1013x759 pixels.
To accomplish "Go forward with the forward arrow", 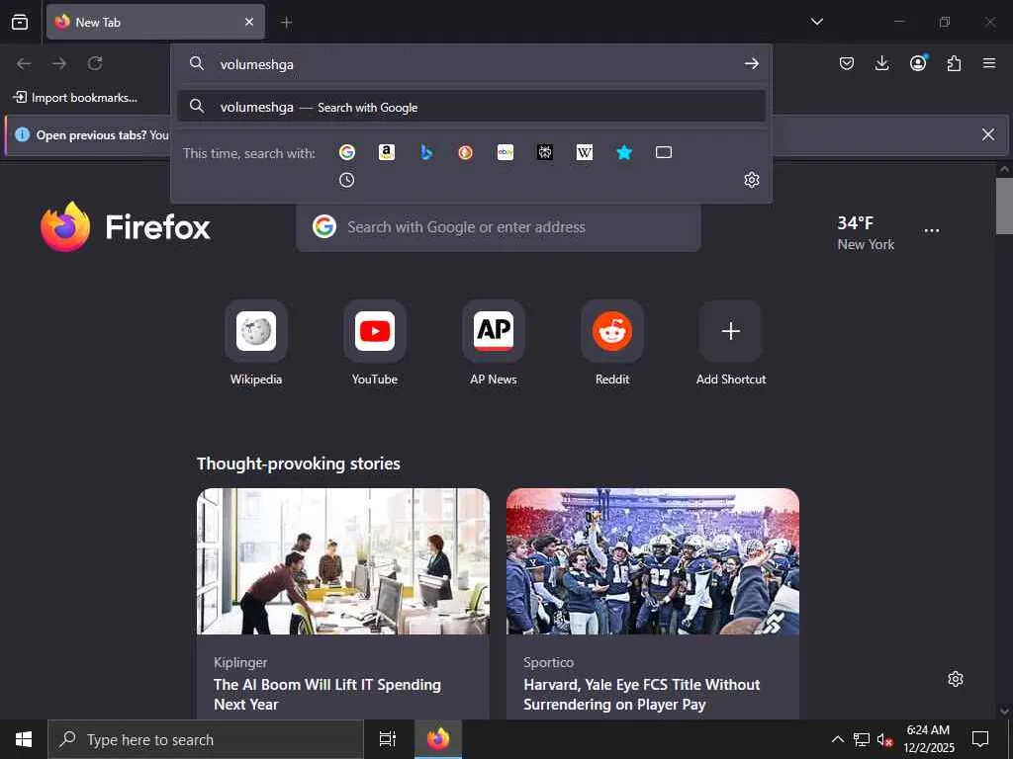I will coord(59,63).
